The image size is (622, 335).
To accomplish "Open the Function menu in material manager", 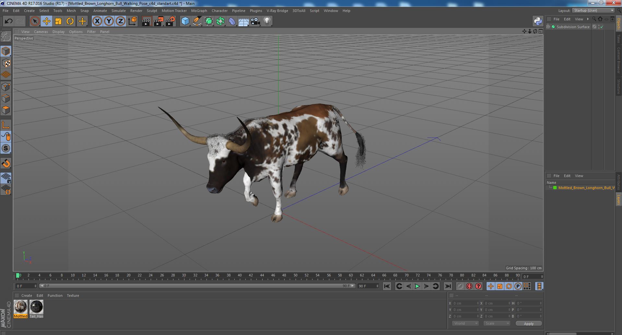I will [55, 296].
